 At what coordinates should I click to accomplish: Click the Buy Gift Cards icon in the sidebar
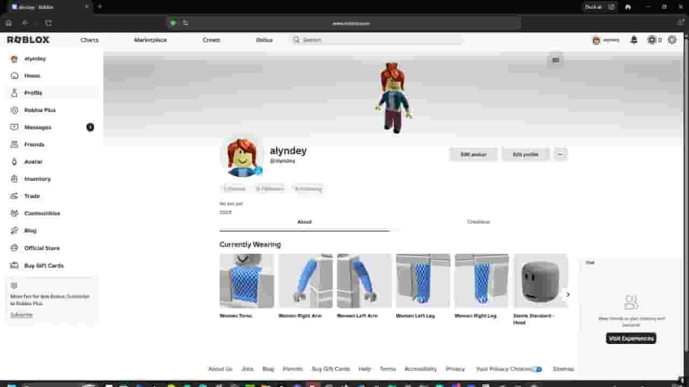(x=15, y=266)
